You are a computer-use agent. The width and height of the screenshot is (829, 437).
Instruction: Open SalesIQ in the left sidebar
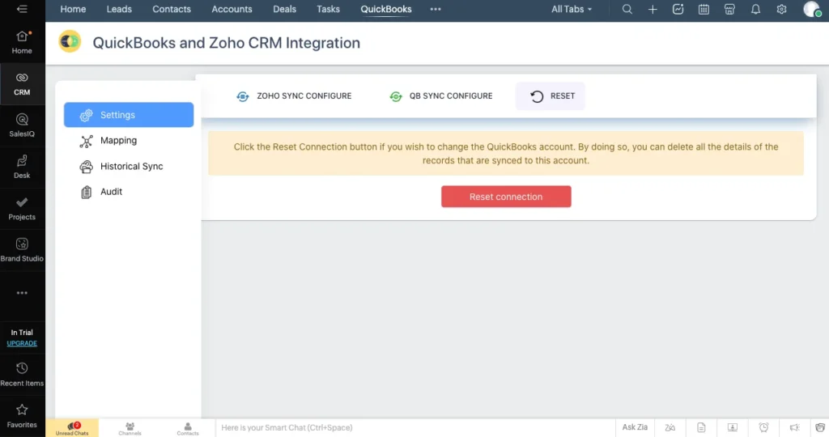tap(22, 125)
